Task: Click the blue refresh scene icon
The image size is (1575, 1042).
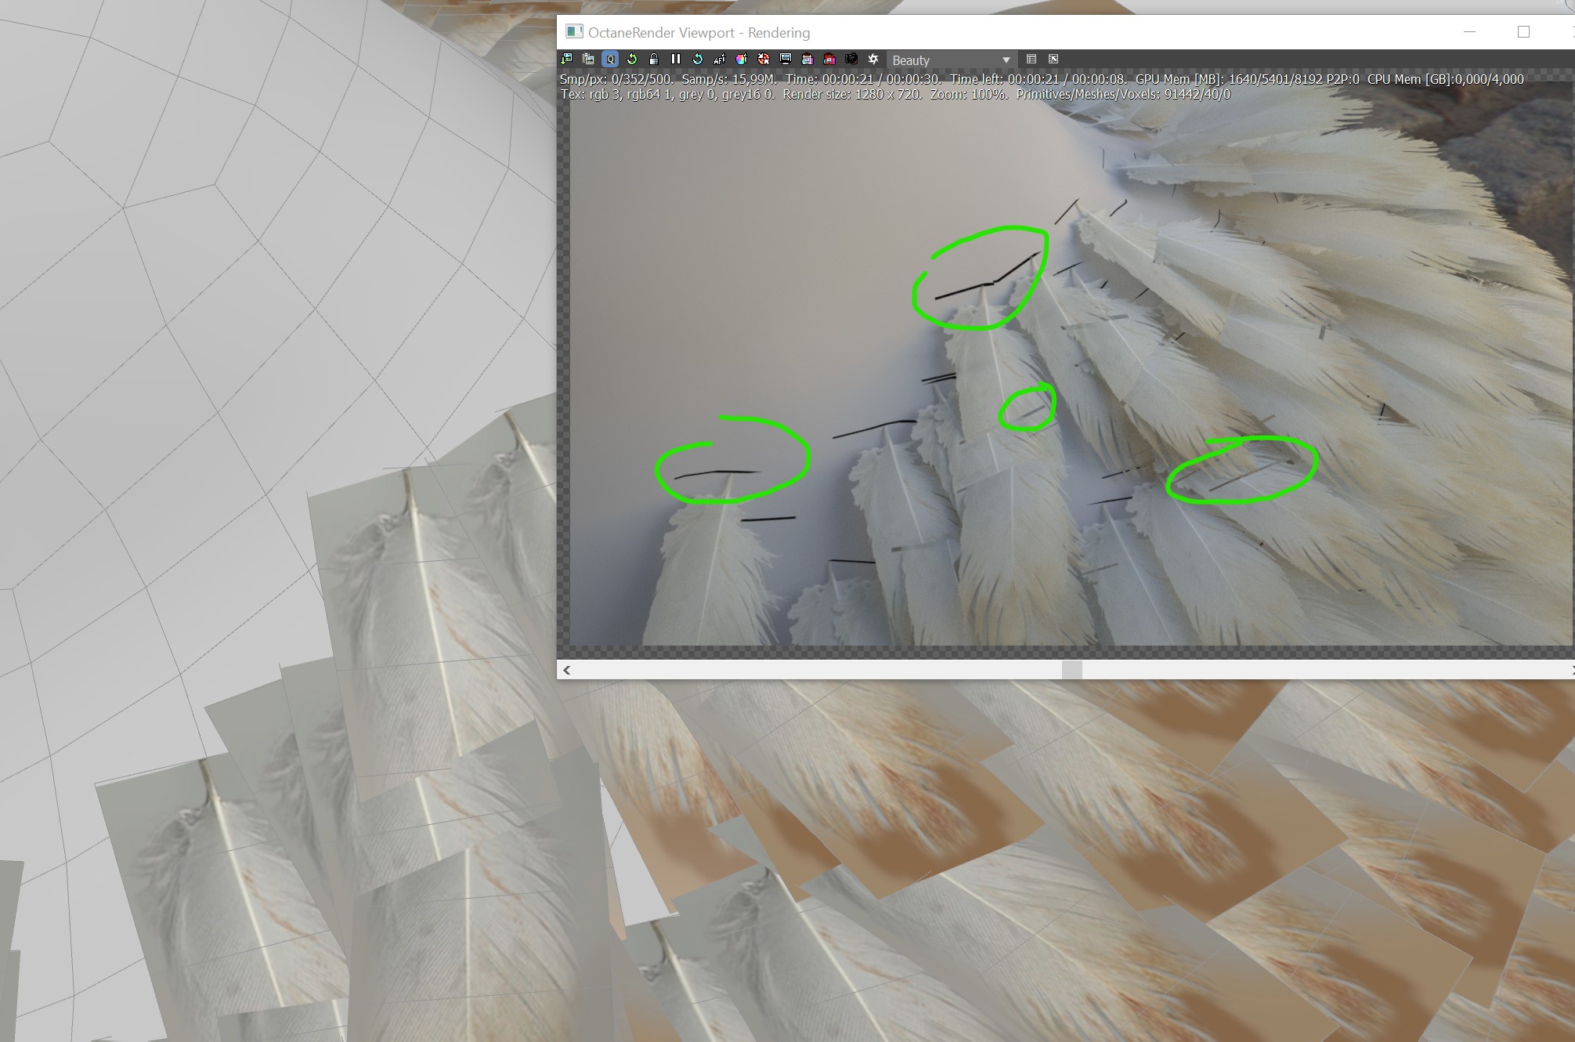Action: click(698, 60)
